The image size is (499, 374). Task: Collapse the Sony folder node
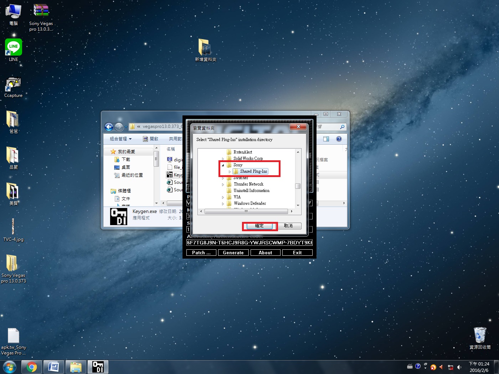coord(223,165)
